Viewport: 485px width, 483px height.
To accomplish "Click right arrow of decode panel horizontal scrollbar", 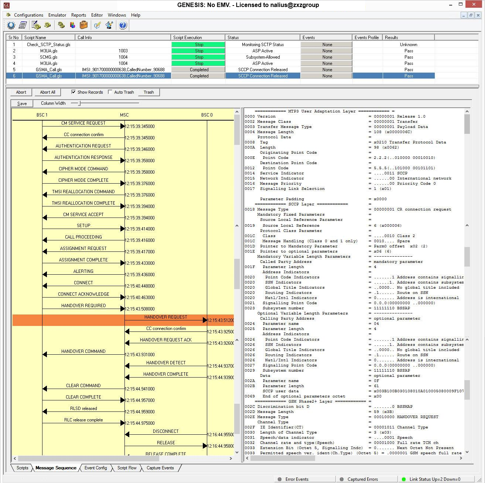I will coord(461,458).
